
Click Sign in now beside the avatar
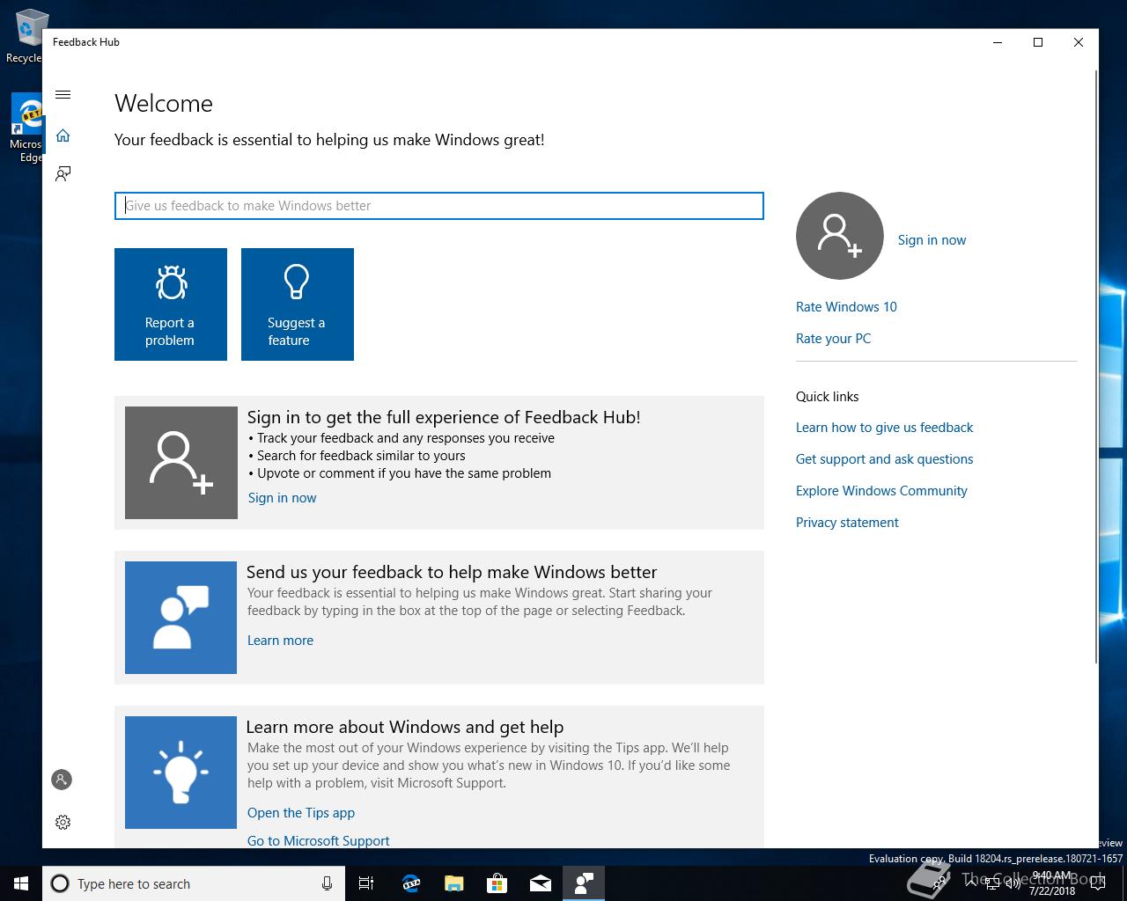coord(932,240)
